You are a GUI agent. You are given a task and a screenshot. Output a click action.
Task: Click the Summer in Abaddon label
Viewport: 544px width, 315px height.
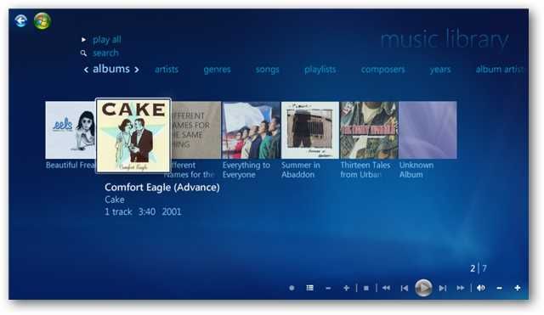point(300,170)
